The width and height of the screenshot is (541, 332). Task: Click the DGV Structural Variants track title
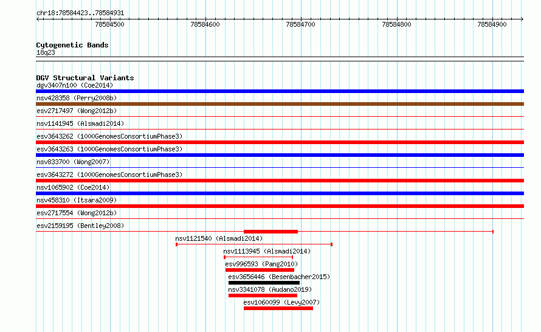click(85, 78)
